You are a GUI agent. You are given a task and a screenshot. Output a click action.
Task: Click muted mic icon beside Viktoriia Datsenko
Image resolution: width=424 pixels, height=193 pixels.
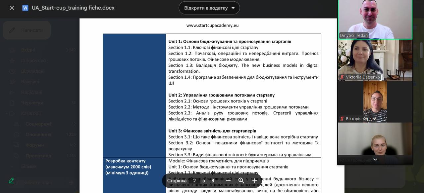pos(342,77)
